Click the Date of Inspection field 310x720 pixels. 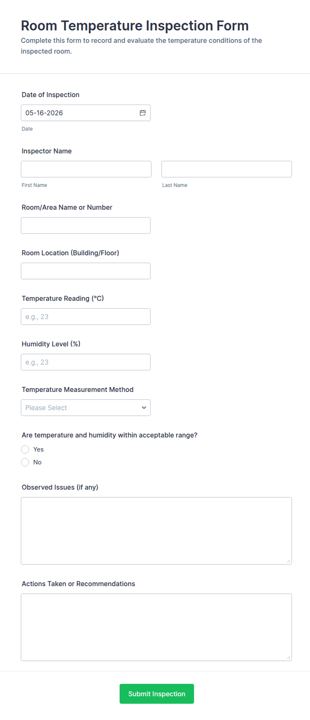(x=86, y=113)
